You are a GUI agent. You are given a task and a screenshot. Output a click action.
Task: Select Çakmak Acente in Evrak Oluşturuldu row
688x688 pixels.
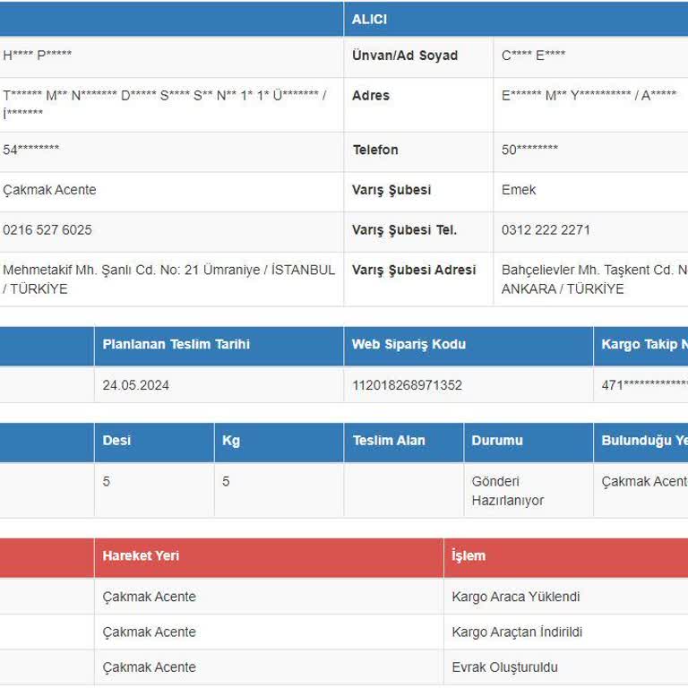click(x=150, y=666)
